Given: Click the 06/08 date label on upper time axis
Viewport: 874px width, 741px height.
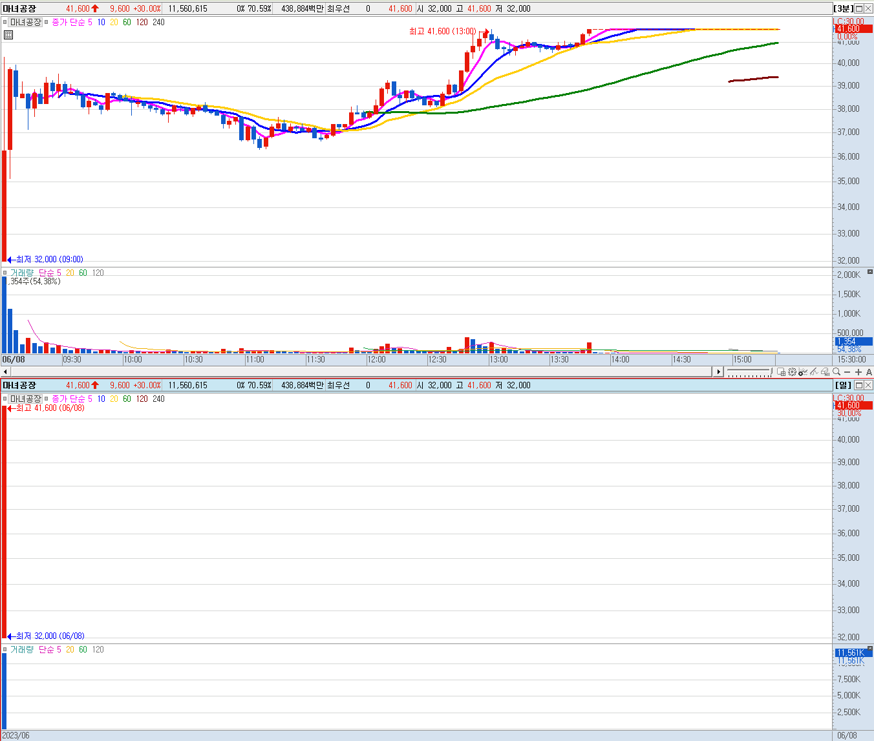Looking at the screenshot, I should click(x=13, y=359).
